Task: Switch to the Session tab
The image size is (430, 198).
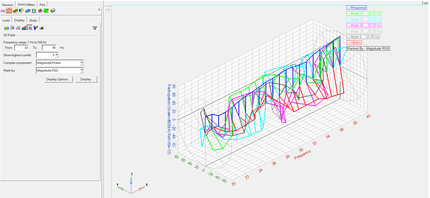Action: point(8,5)
